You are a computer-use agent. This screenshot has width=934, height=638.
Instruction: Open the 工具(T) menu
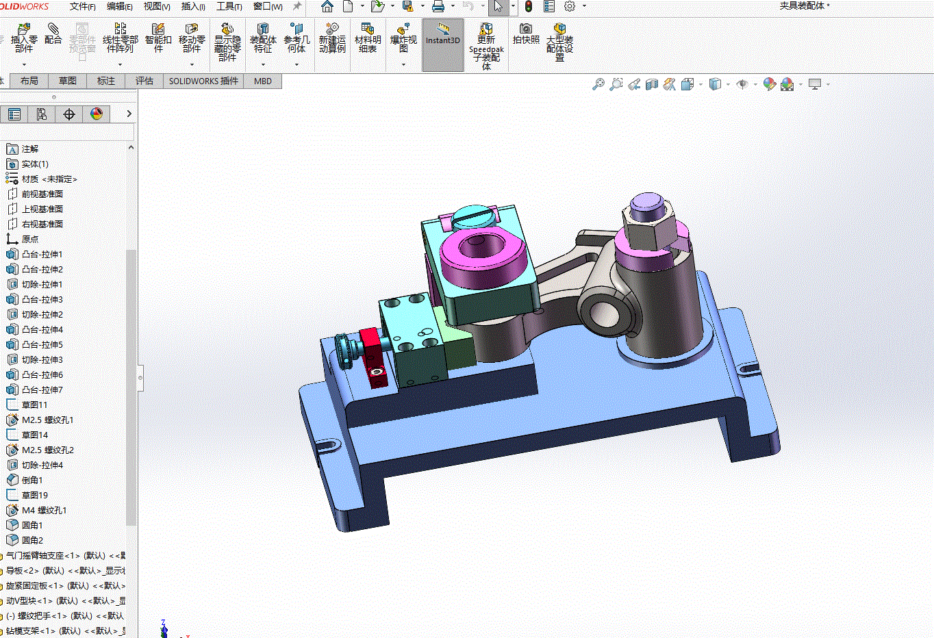pos(229,7)
